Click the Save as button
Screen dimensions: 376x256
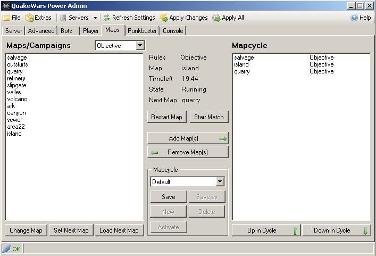(x=207, y=197)
